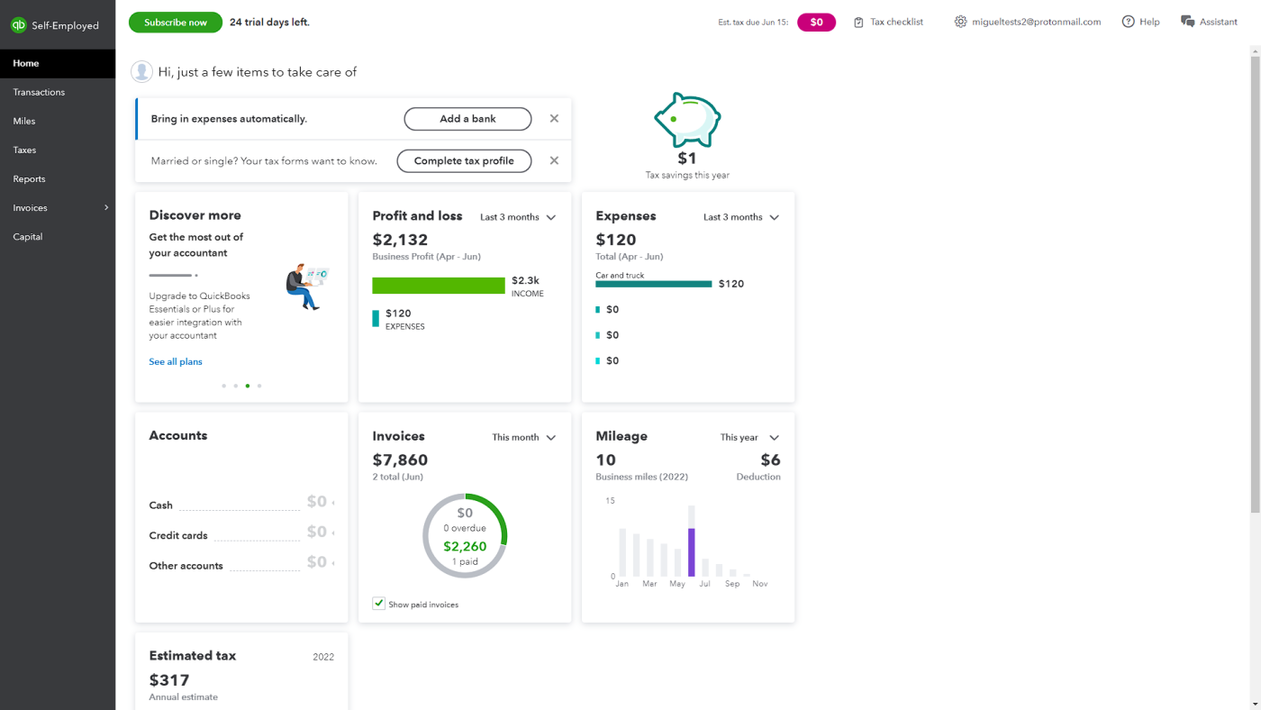Click the teal EXPENSES marker in Profit and loss

tap(376, 318)
